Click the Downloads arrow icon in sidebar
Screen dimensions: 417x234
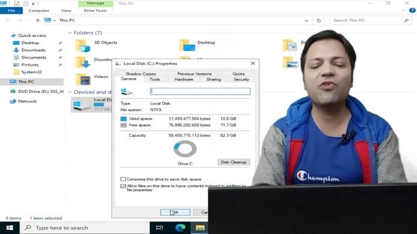[x=16, y=50]
